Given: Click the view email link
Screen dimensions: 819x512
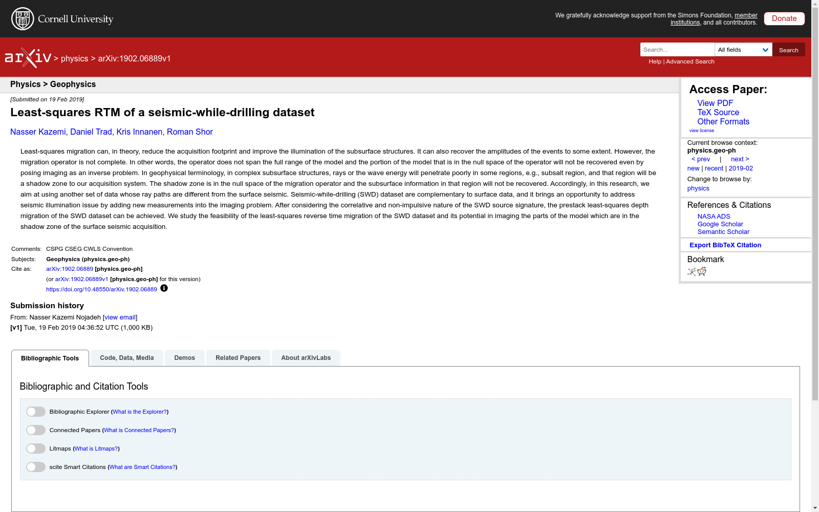Looking at the screenshot, I should (x=120, y=317).
